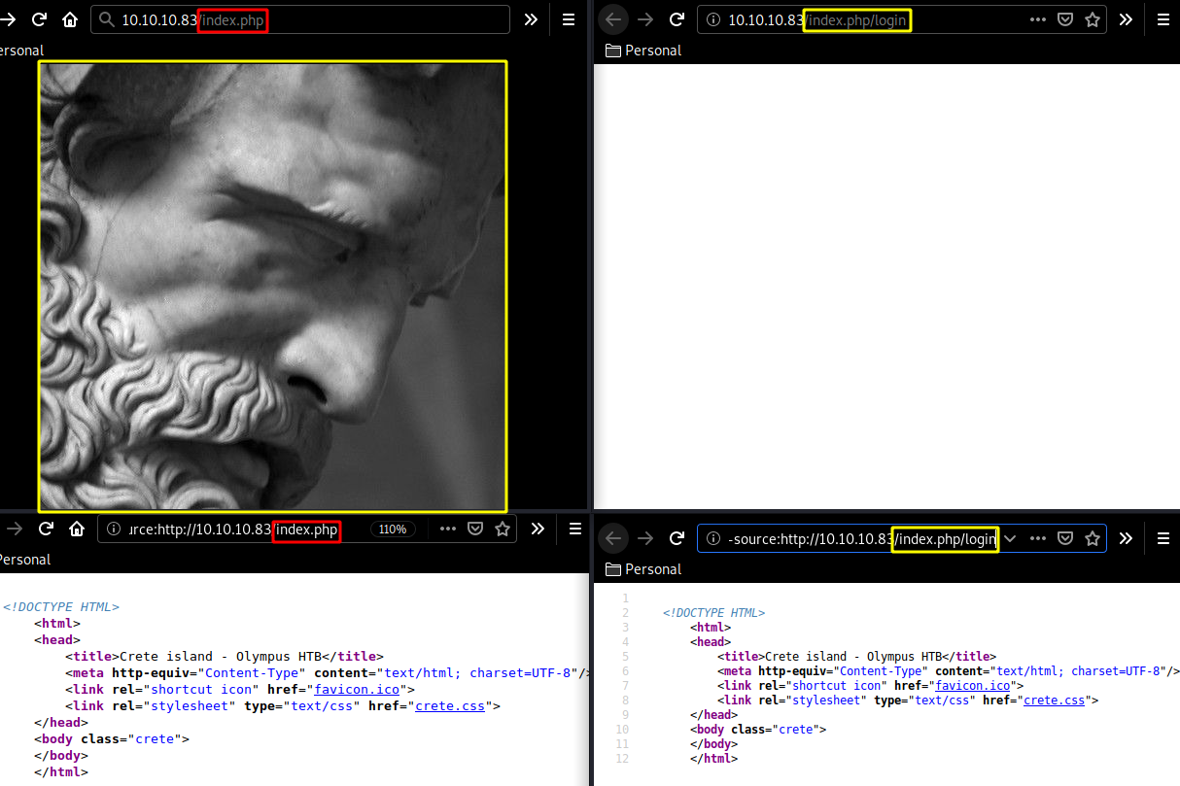Click meta Content-Type text on numbered line 6
This screenshot has width=1180, height=786.
pos(950,670)
